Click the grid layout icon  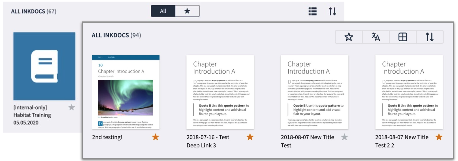(x=403, y=37)
